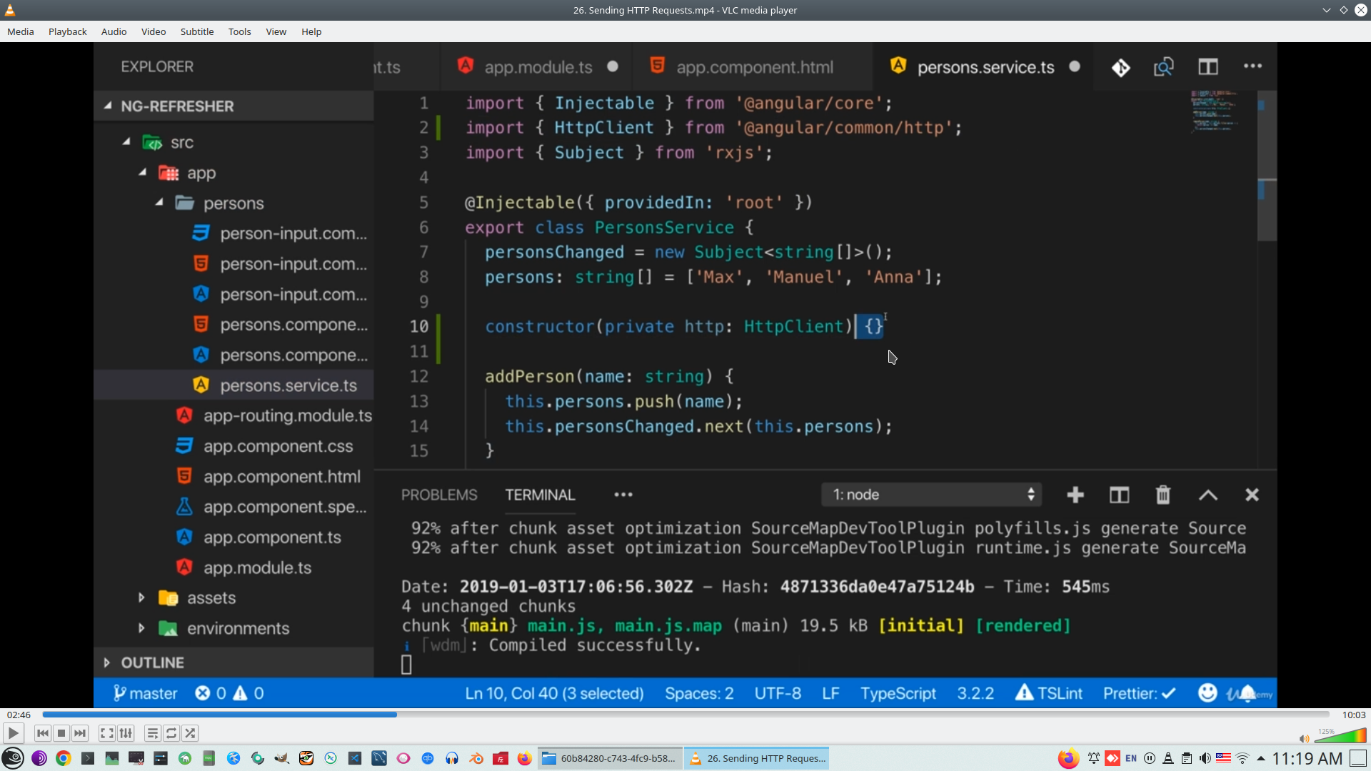Seek on the video progress bar
Viewport: 1371px width, 771px height.
click(685, 715)
